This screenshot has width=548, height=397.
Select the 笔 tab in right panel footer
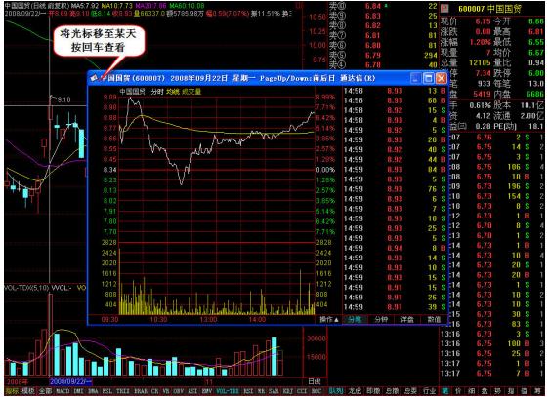tap(445, 391)
